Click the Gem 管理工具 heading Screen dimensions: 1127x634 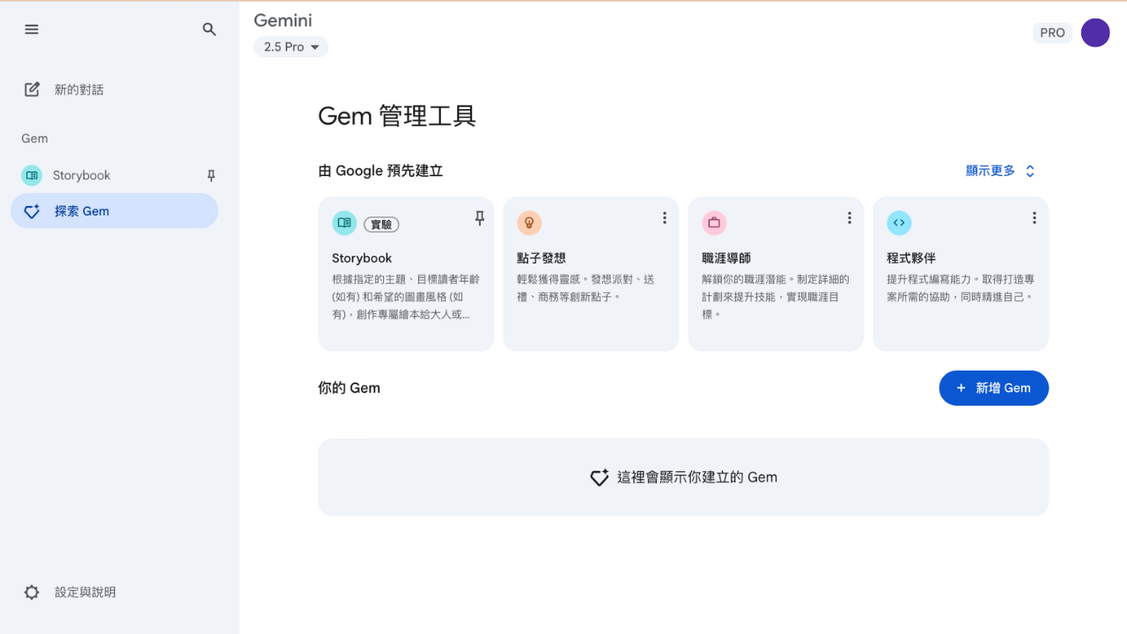pyautogui.click(x=397, y=115)
